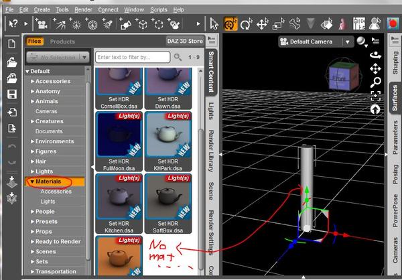402x280 pixels.
Task: Click the category tree scrollbar
Action: point(88,169)
